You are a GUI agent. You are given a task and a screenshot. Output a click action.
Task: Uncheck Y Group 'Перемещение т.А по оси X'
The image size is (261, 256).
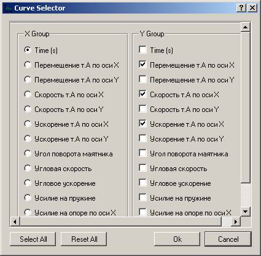[142, 65]
